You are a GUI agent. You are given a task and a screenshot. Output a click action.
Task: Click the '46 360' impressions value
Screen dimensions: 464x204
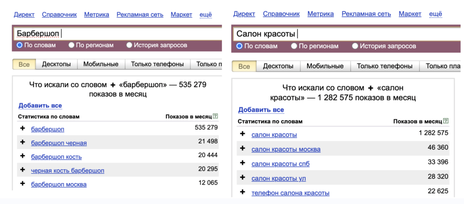pyautogui.click(x=438, y=147)
